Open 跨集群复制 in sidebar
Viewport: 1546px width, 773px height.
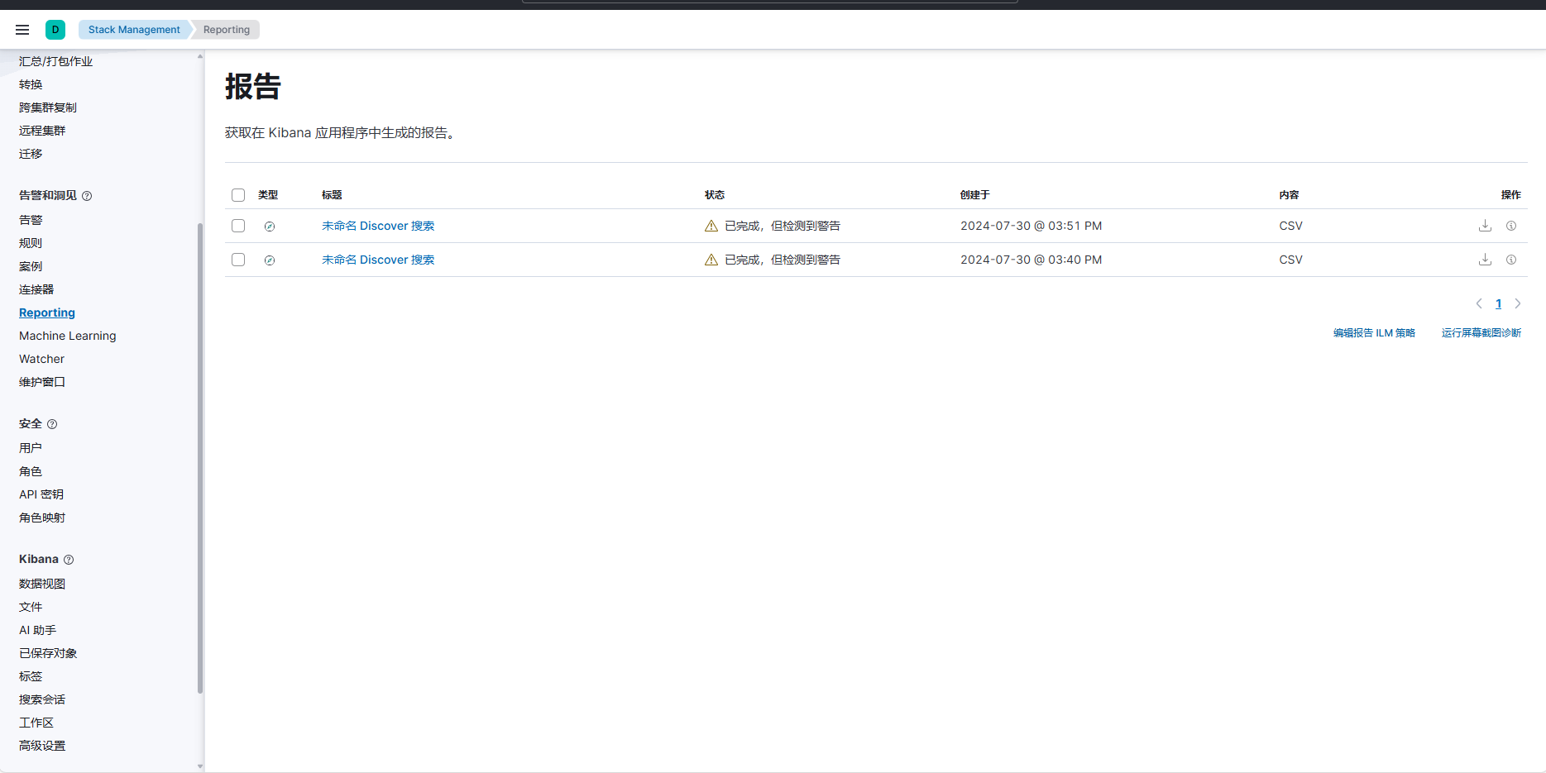pyautogui.click(x=48, y=107)
